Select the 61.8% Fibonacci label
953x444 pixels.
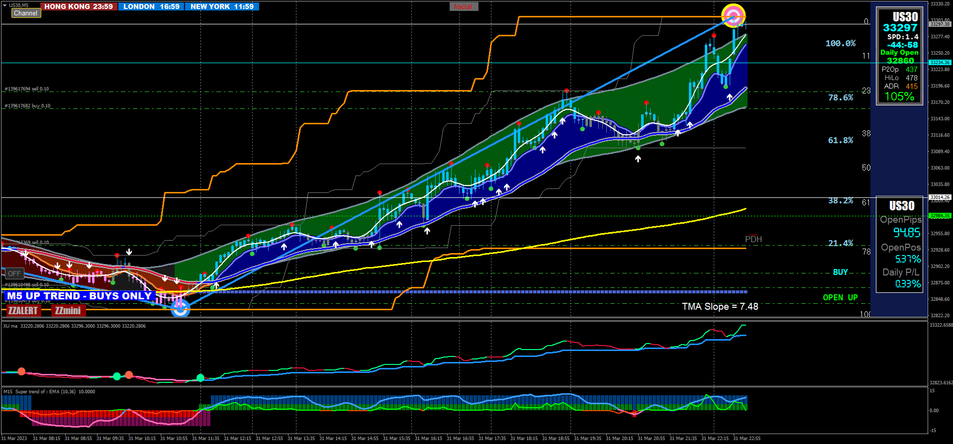pyautogui.click(x=841, y=140)
